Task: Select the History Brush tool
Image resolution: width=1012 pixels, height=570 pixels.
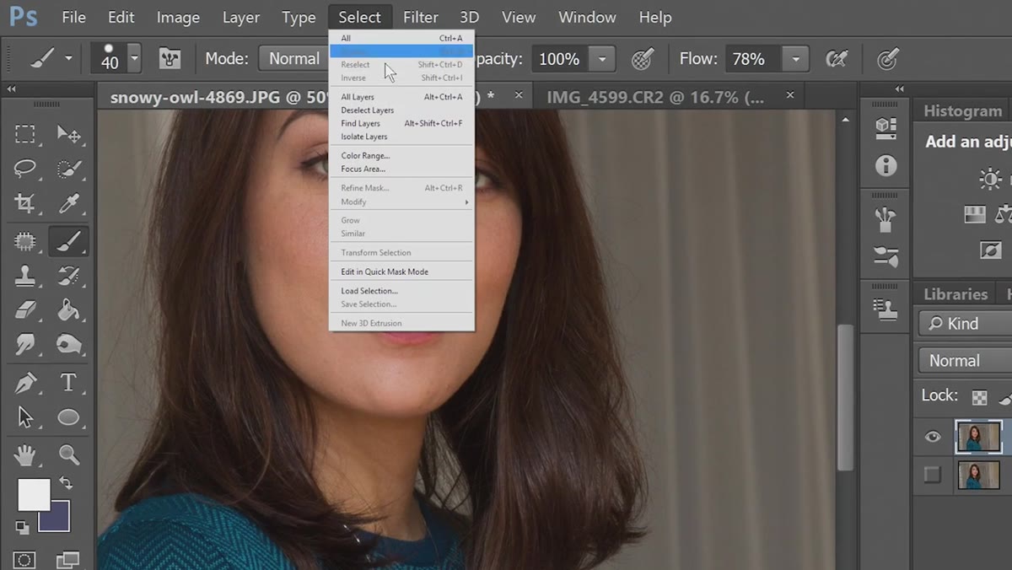Action: click(68, 276)
